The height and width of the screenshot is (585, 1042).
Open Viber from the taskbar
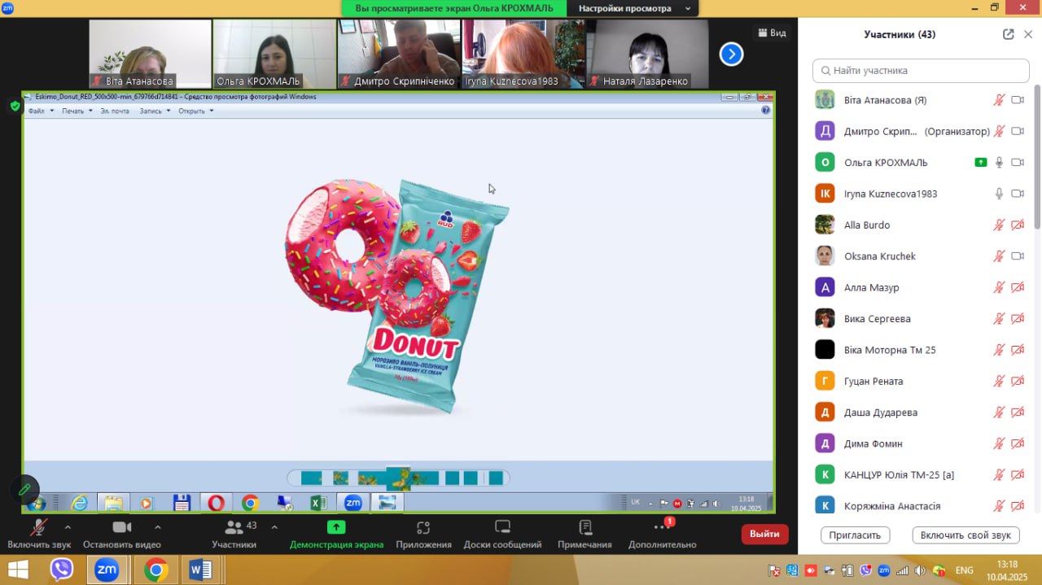(x=62, y=570)
